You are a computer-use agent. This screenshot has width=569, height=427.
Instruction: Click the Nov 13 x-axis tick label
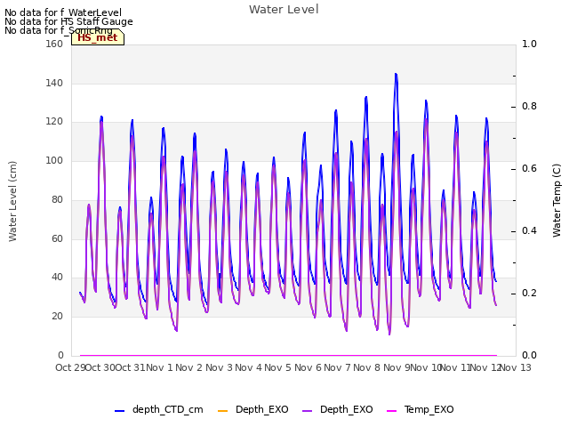coord(516,367)
